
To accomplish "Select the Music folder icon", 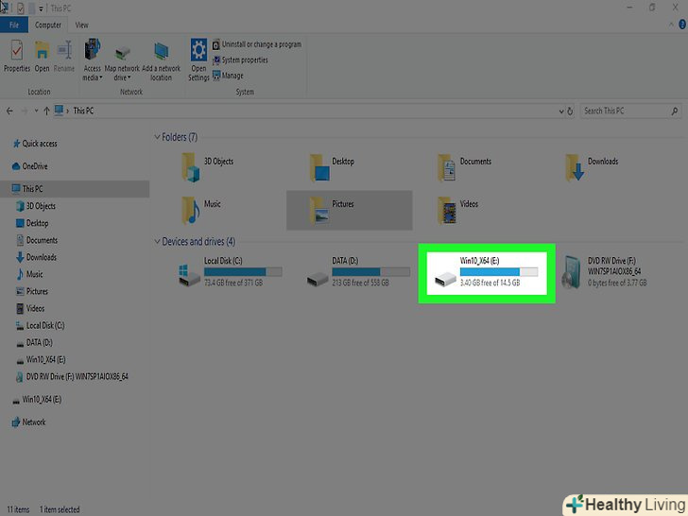I will (x=191, y=210).
